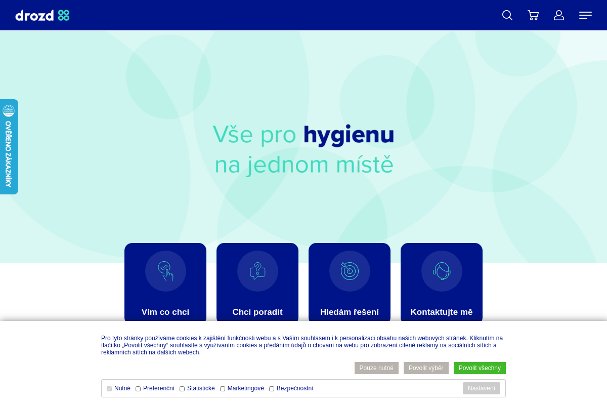
Task: Open the Ověřeno zákazníky side tab
Action: 9,152
